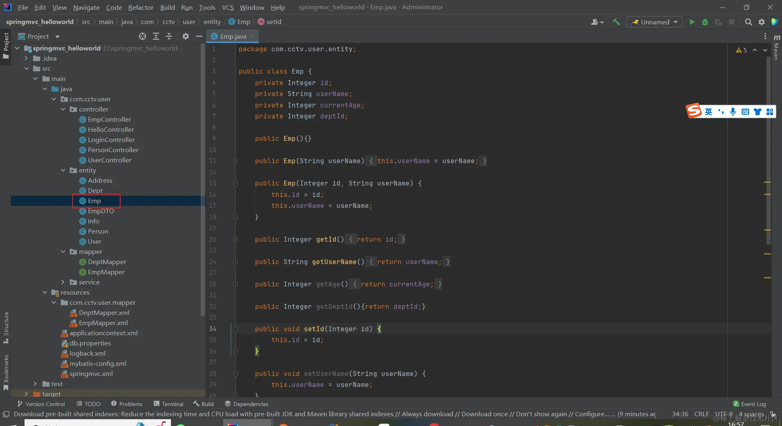Image resolution: width=782 pixels, height=426 pixels.
Task: Hide the Project panel with the minus icon
Action: tap(199, 37)
